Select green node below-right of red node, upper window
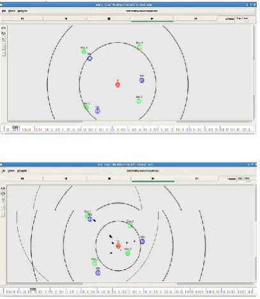The image size is (260, 299). coord(139,101)
